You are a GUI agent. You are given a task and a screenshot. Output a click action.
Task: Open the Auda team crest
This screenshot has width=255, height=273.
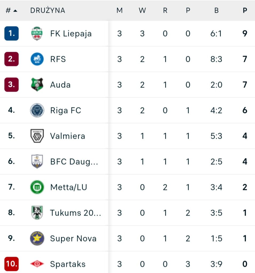37,85
